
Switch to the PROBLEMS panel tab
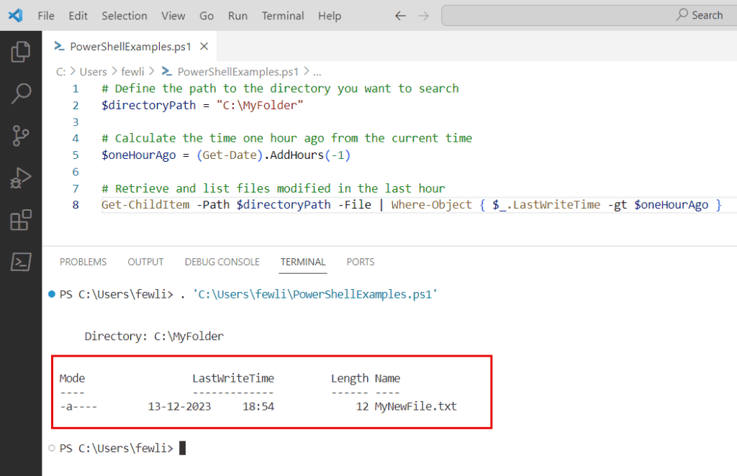(x=83, y=262)
